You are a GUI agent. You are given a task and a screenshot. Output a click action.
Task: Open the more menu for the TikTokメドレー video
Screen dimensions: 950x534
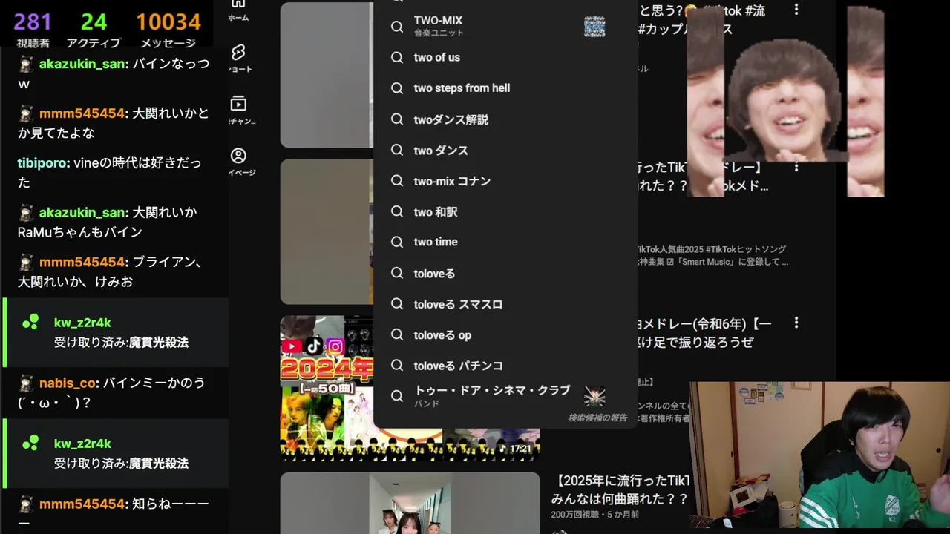[796, 168]
